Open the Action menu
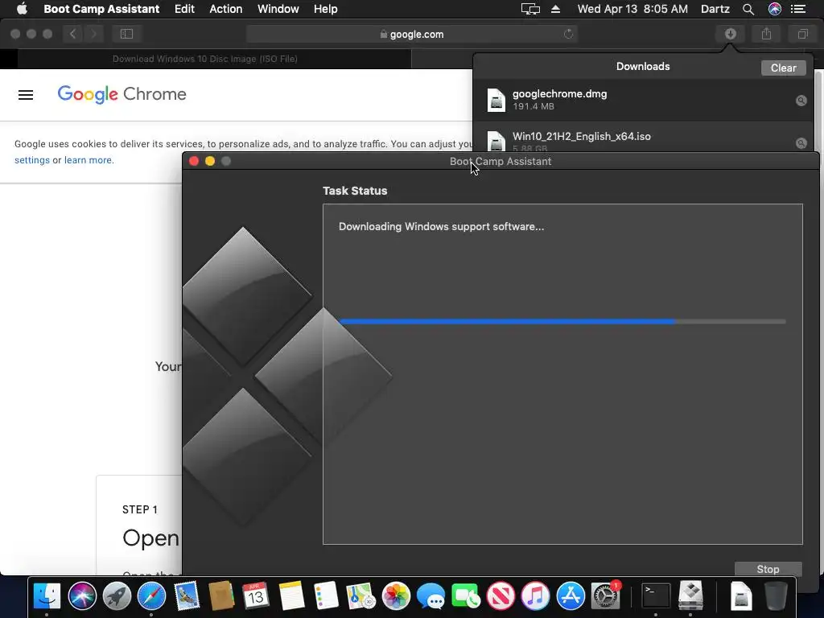This screenshot has width=824, height=618. point(226,9)
